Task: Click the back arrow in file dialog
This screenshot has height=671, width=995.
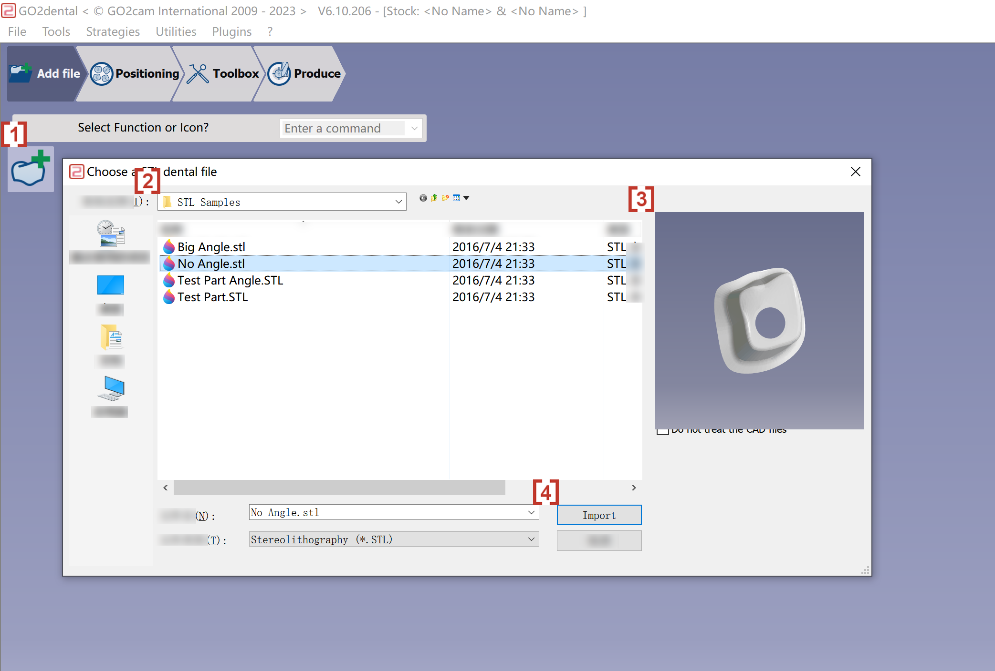Action: 423,198
